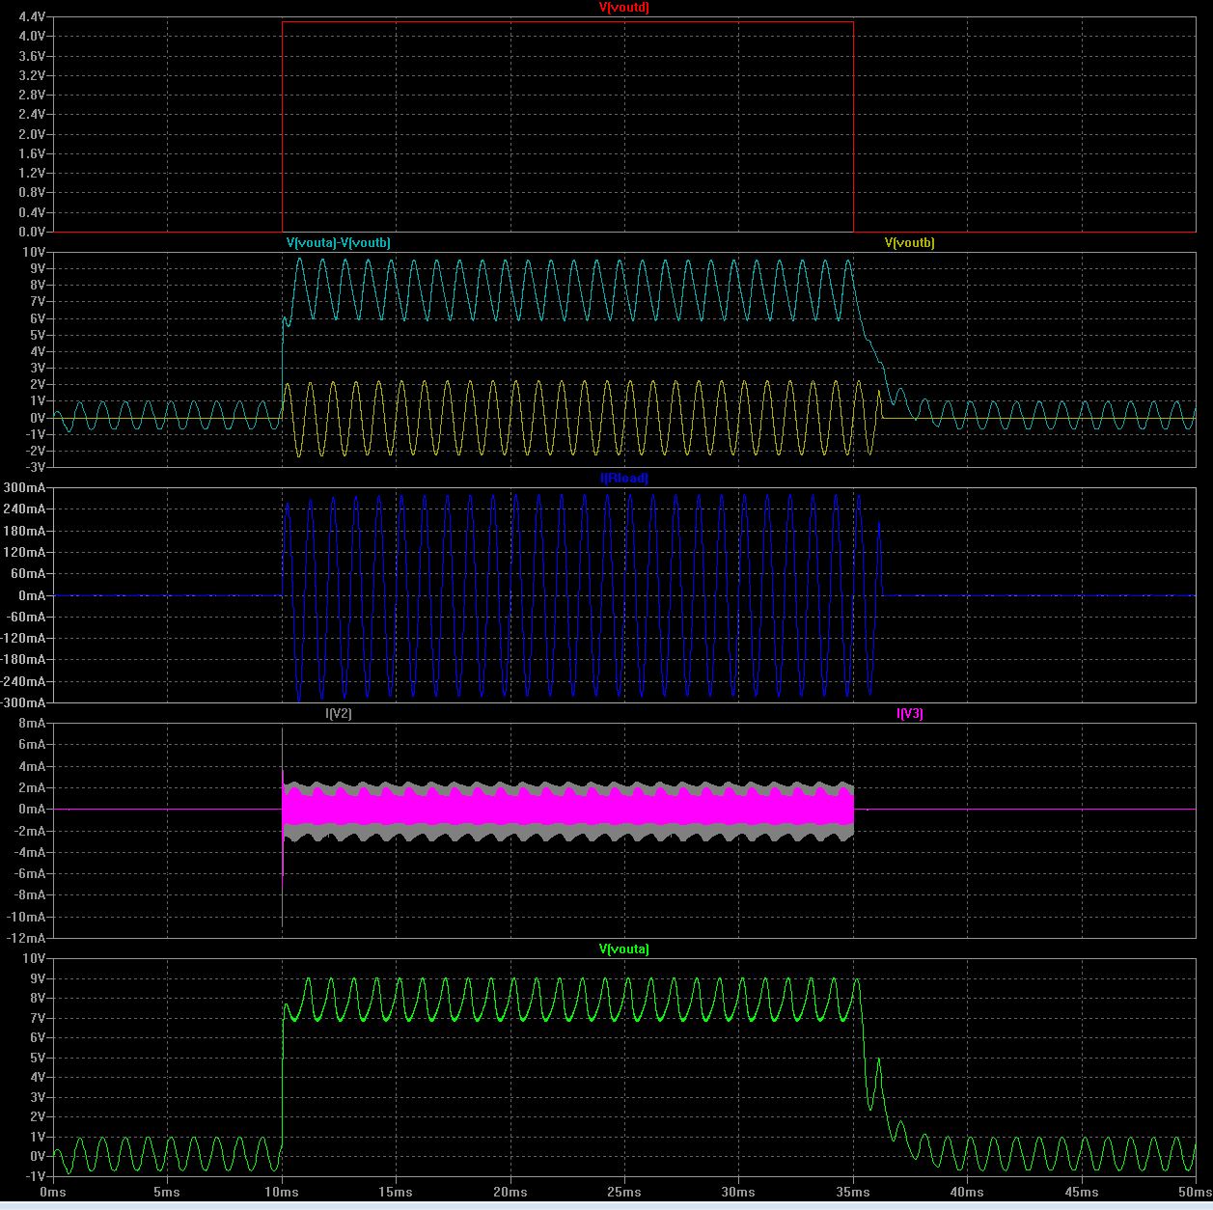
Task: Click the 4.0V vertical axis tick
Action: [x=31, y=37]
